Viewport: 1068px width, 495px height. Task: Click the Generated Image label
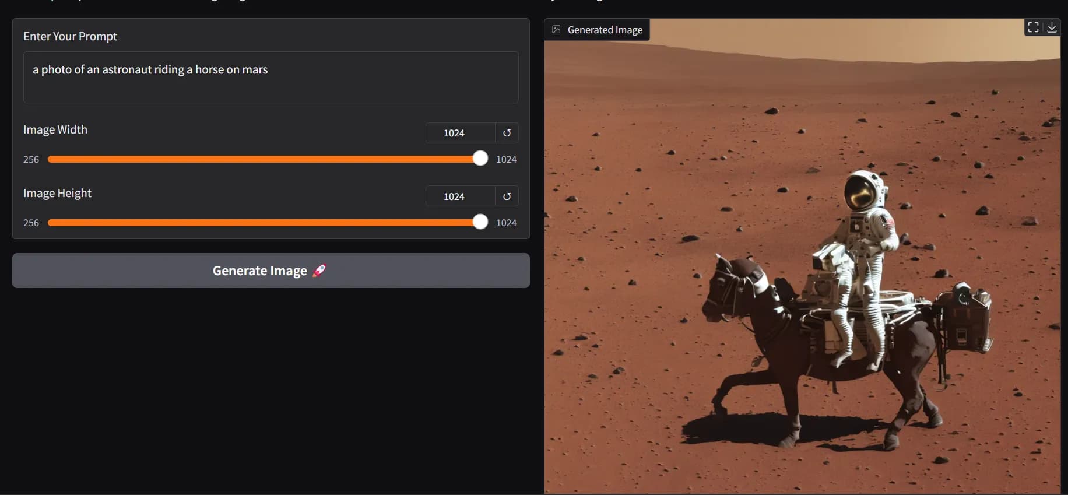coord(605,30)
